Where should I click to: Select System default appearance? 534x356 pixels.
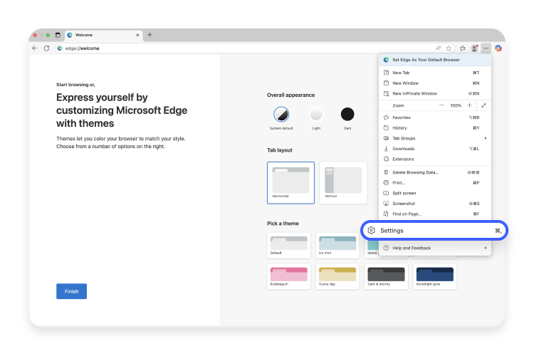[281, 114]
